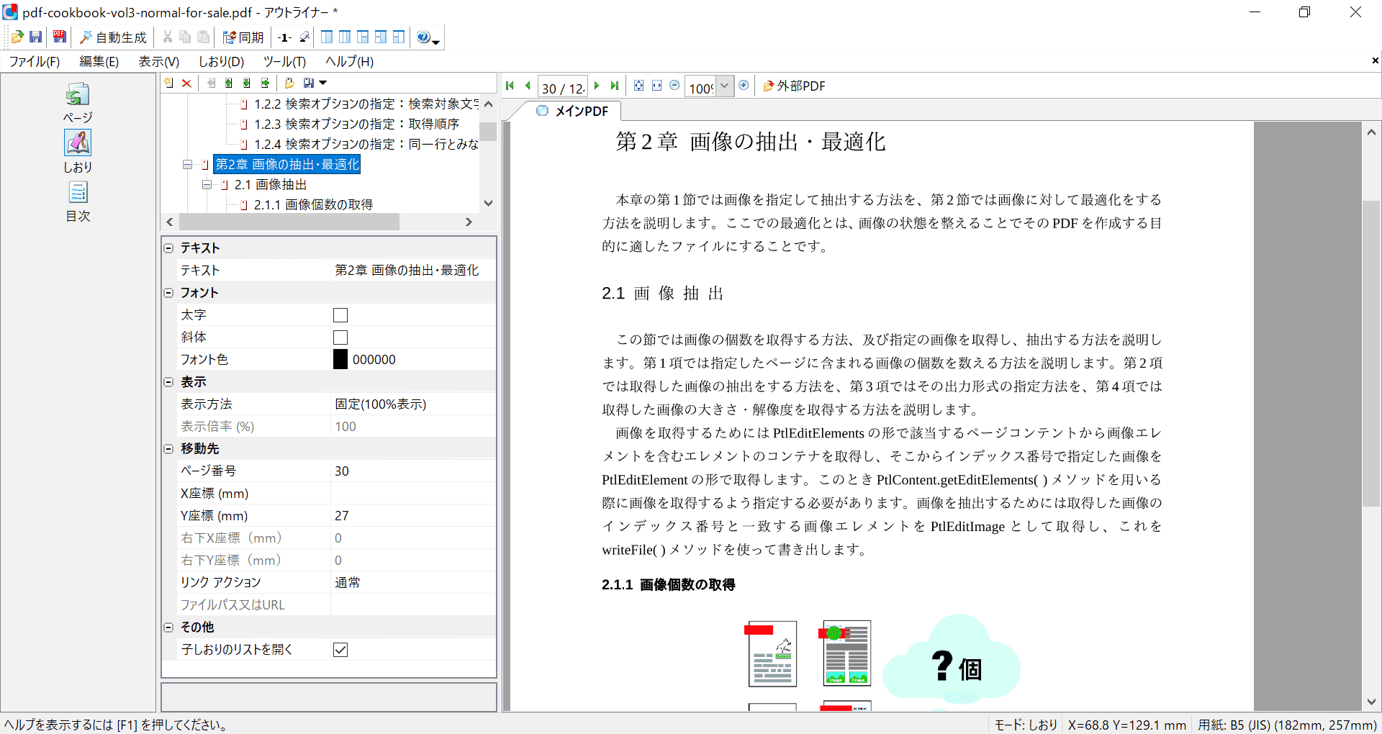Viewport: 1382px width, 734px height.
Task: Fit page width in the PDF viewer
Action: point(656,86)
